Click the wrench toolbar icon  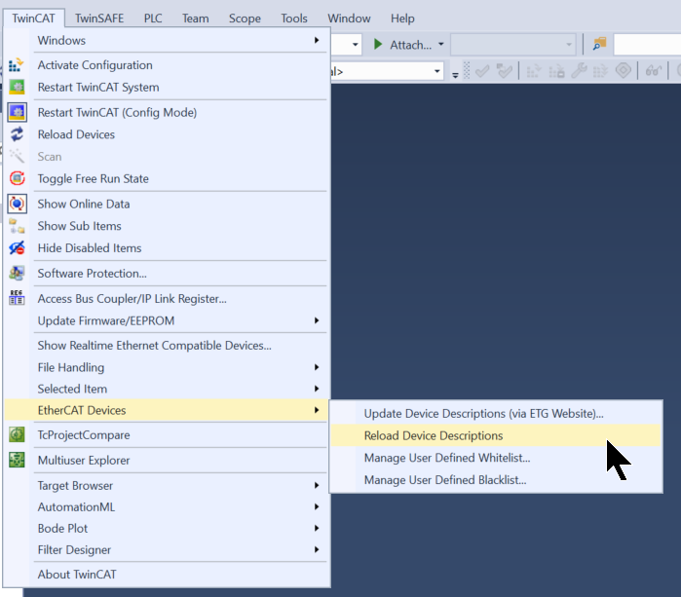(x=579, y=70)
